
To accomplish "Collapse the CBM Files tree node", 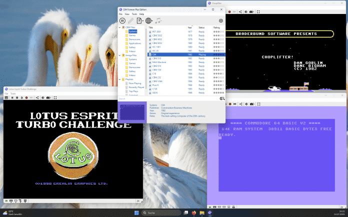I will pos(120,27).
